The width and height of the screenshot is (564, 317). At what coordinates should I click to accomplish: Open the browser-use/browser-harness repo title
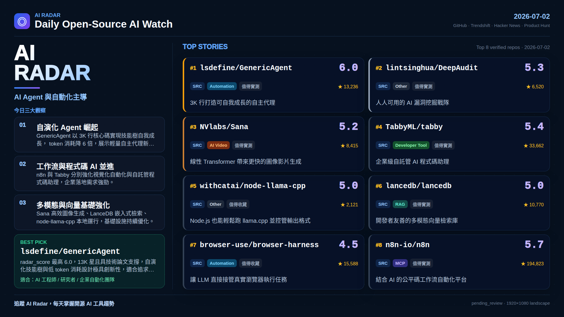pyautogui.click(x=259, y=245)
